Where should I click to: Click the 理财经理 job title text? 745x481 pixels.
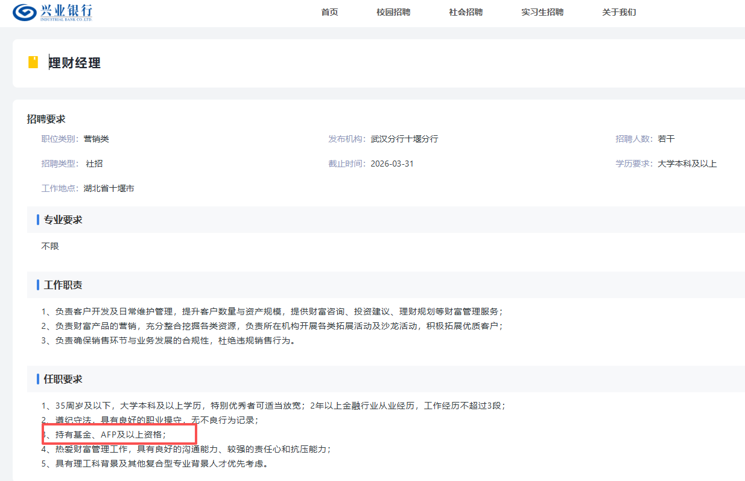pyautogui.click(x=75, y=63)
